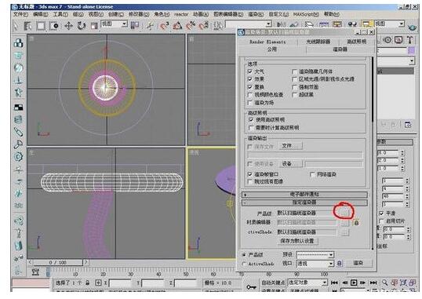Image resolution: width=422 pixels, height=299 pixels.
Task: Uncheck the 置换 checkbox
Action: click(249, 87)
